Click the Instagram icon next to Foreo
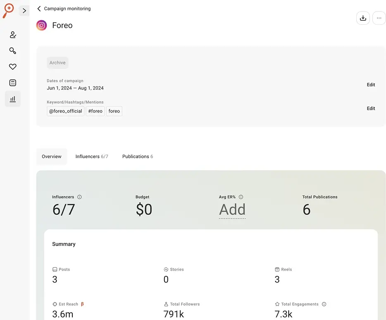This screenshot has width=386, height=320. (41, 25)
